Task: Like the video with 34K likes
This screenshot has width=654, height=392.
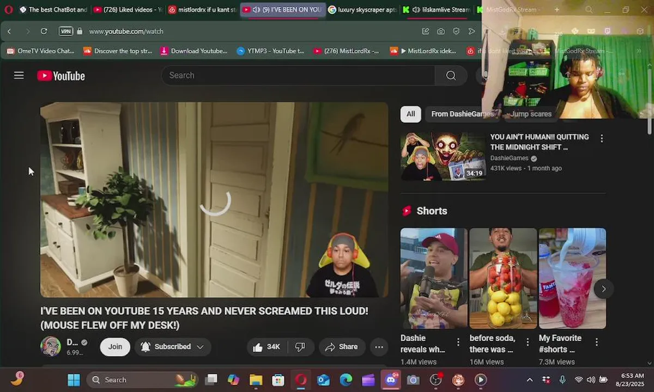Action: (x=265, y=347)
